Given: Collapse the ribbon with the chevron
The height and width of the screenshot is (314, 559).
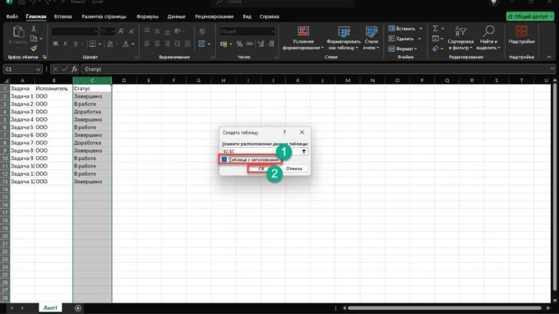Looking at the screenshot, I should click(x=549, y=57).
